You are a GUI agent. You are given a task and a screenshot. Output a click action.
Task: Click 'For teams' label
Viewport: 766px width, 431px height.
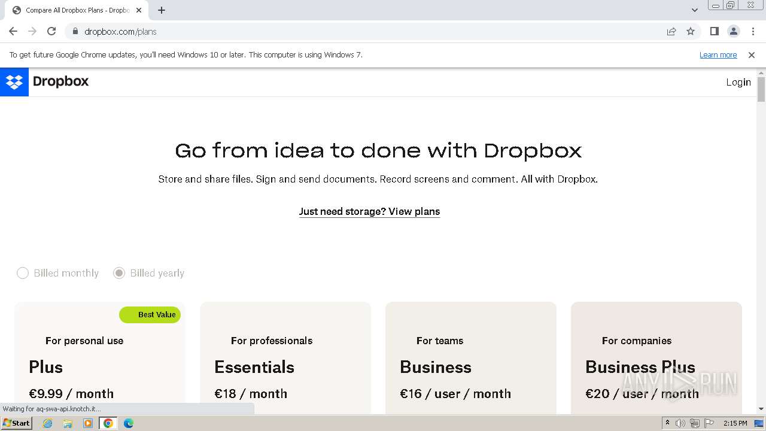(440, 341)
